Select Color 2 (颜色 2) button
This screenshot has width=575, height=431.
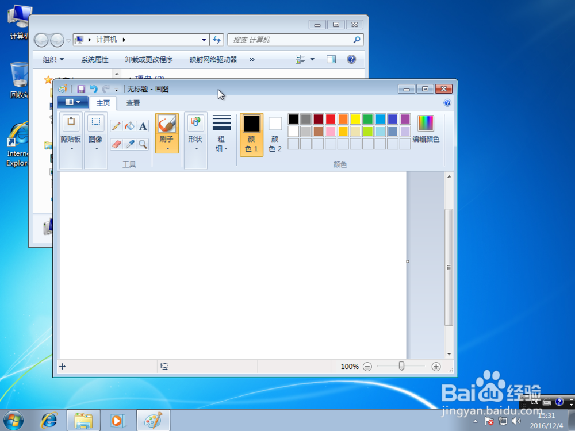(275, 134)
